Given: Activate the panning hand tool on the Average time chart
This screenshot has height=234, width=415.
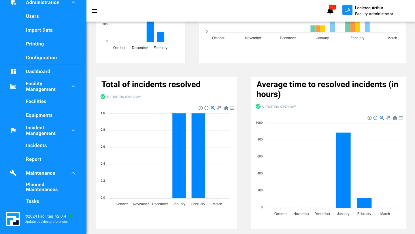Looking at the screenshot, I should 388,118.
